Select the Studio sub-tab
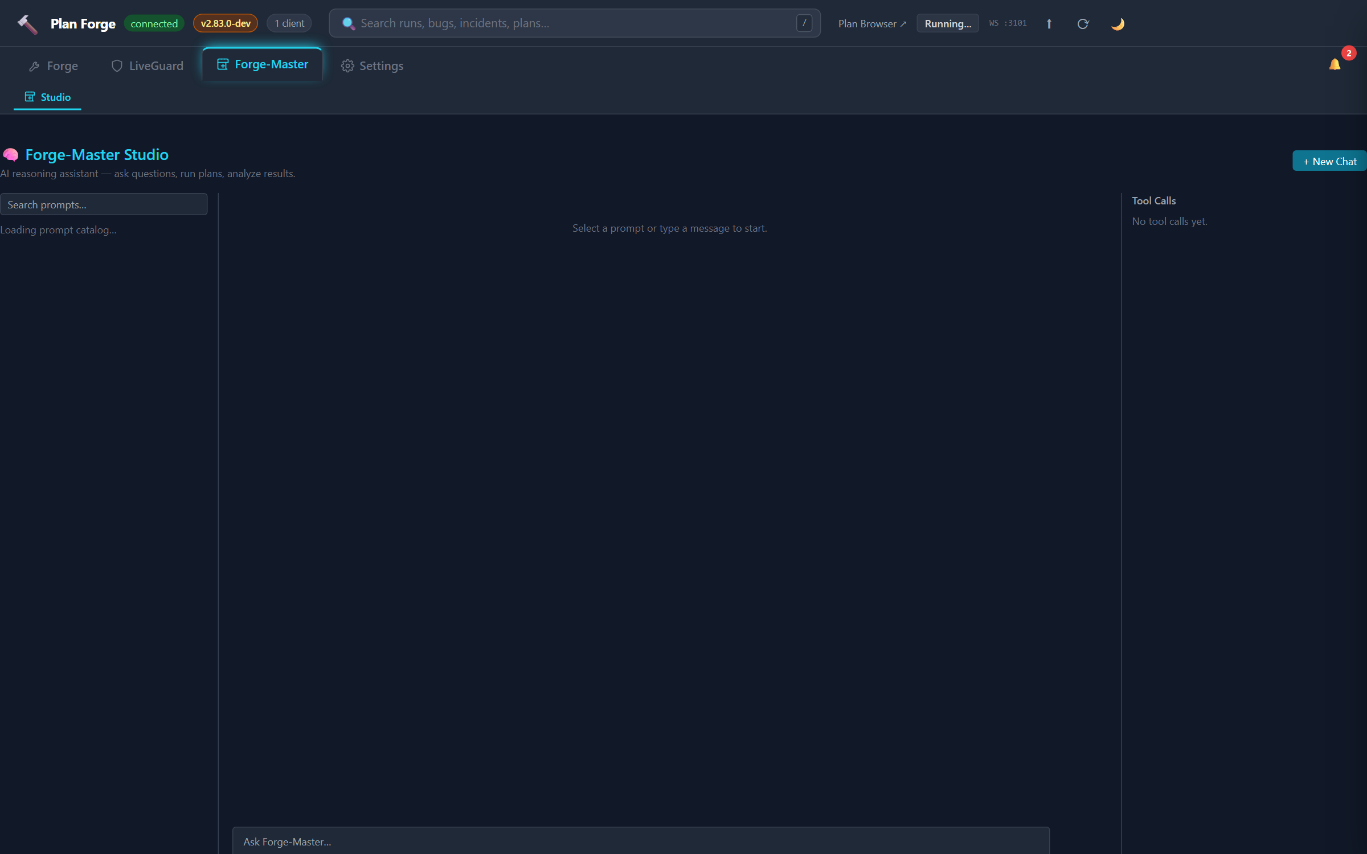The image size is (1367, 854). (x=47, y=97)
